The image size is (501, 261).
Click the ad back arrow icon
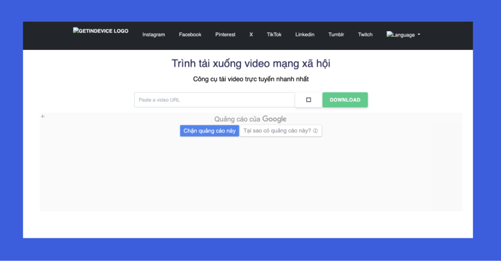[x=43, y=116]
